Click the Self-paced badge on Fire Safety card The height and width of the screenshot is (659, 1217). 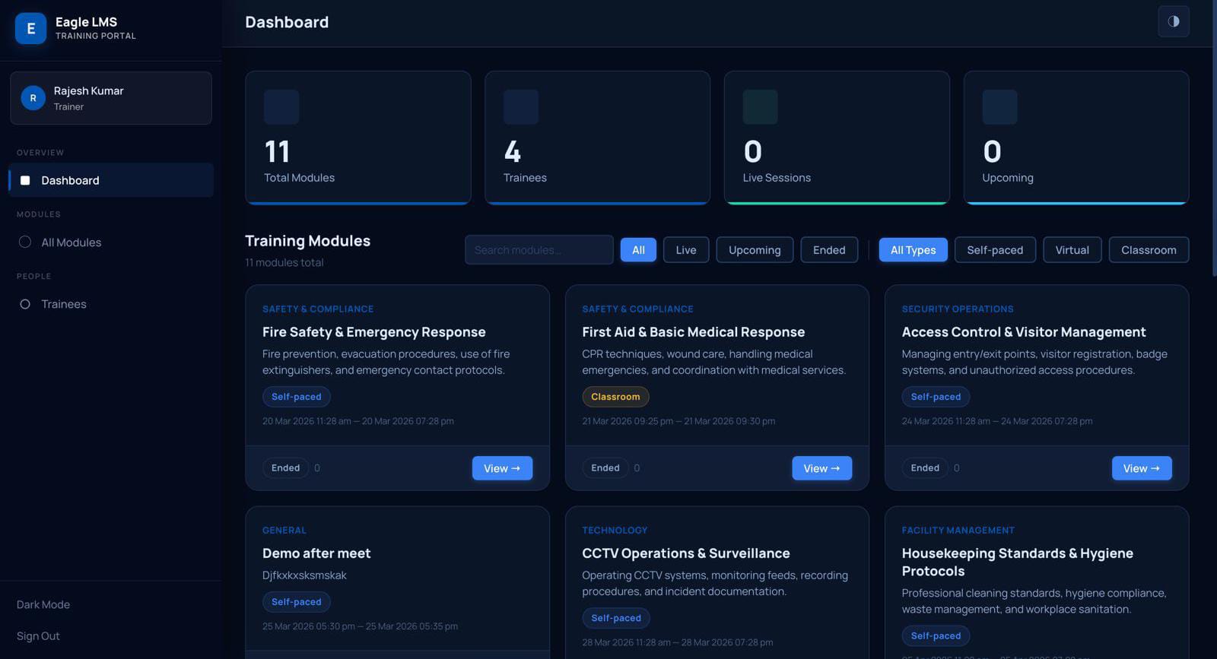297,397
